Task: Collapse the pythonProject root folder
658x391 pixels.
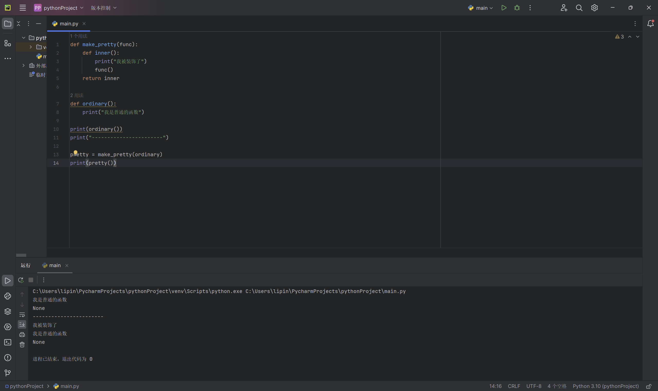Action: (x=24, y=38)
